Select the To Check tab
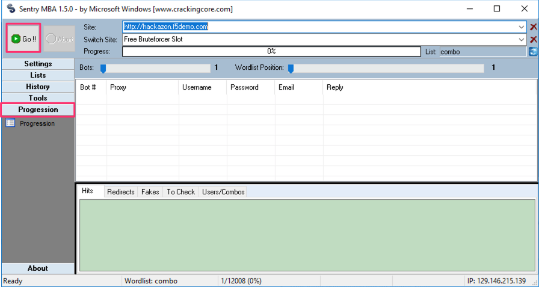This screenshot has height=287, width=539. 181,192
